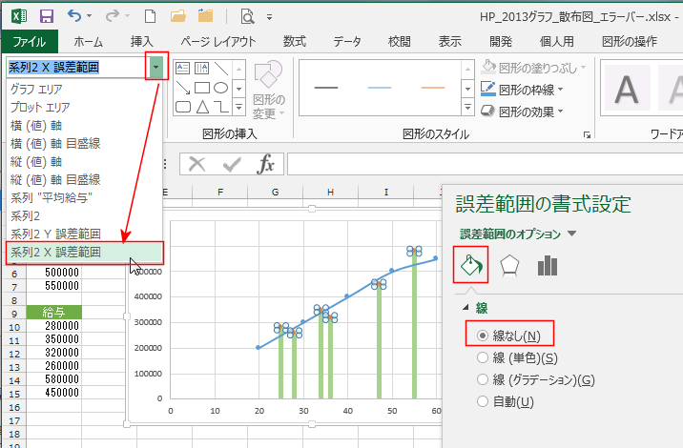Expand 誤差範囲のオプション dropdown arrow
683x448 pixels.
pos(572,234)
